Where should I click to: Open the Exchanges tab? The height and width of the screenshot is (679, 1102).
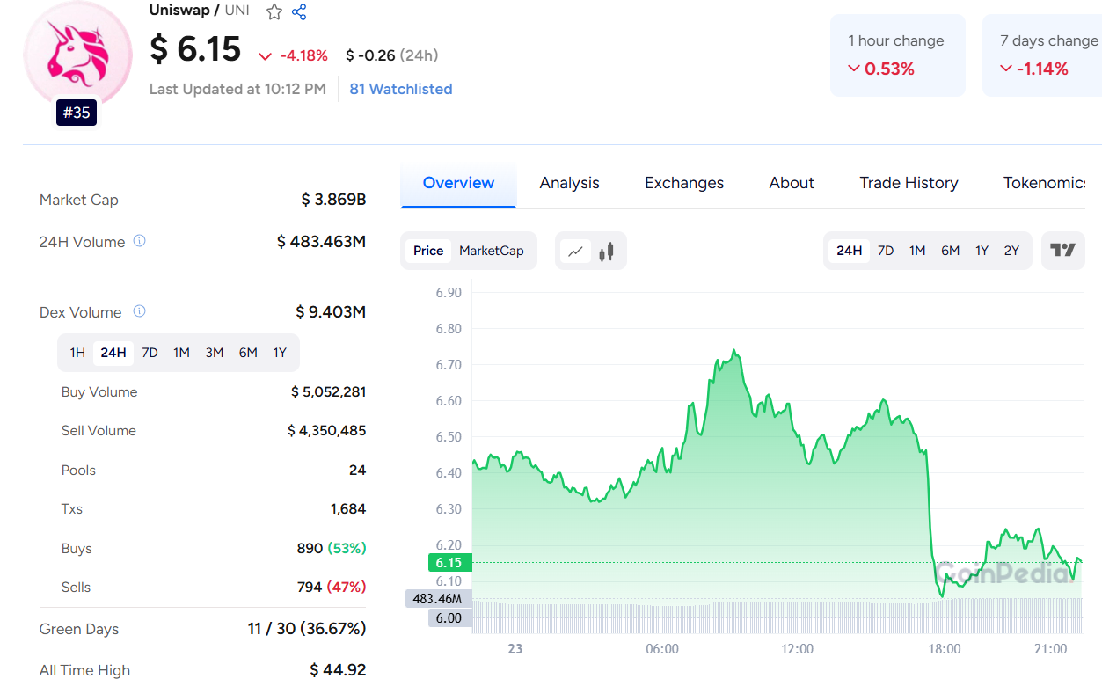pos(684,183)
